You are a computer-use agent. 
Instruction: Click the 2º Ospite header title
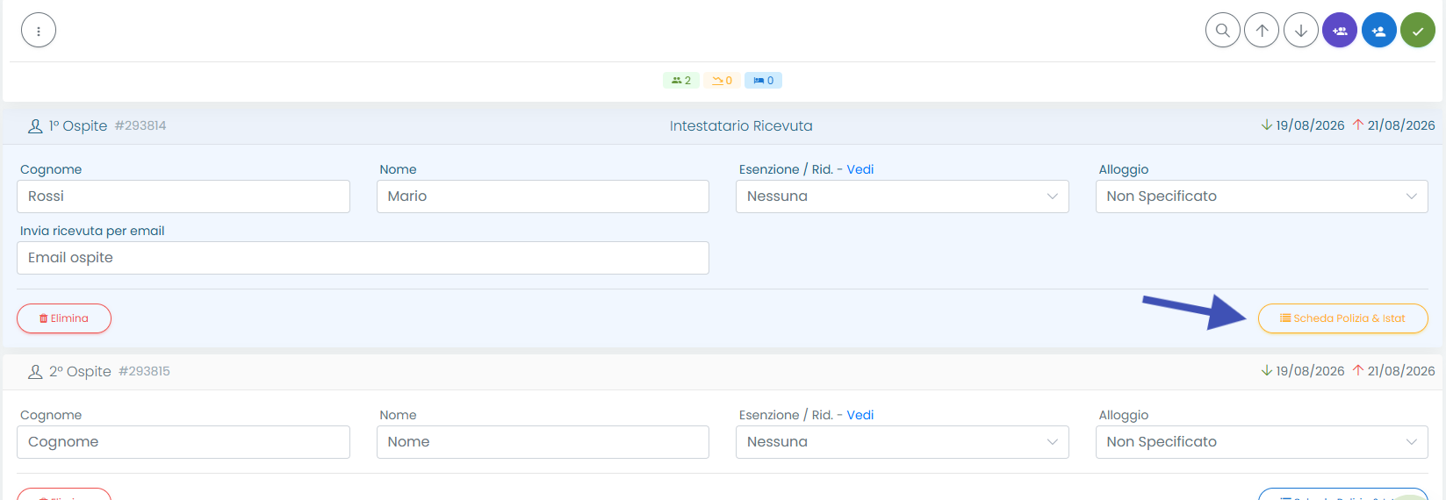80,372
